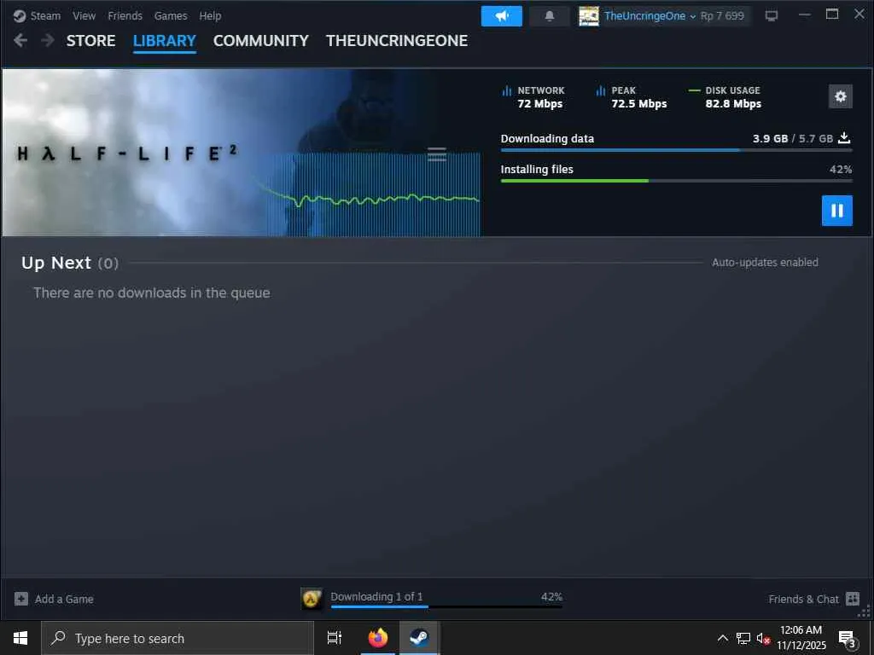Click Add a Game

(x=54, y=600)
